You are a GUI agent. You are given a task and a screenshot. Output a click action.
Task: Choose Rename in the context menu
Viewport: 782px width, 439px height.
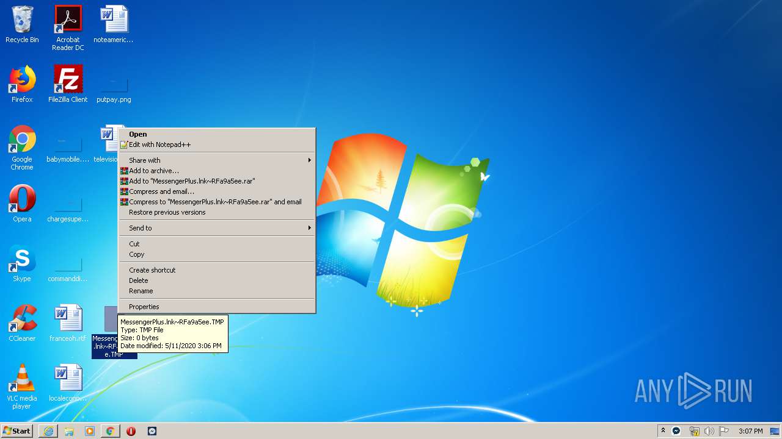coord(217,291)
